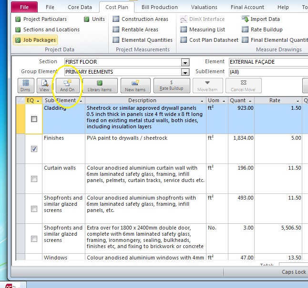Tick the EQ checkbox for Cladding
308x288 pixels.
(x=34, y=119)
